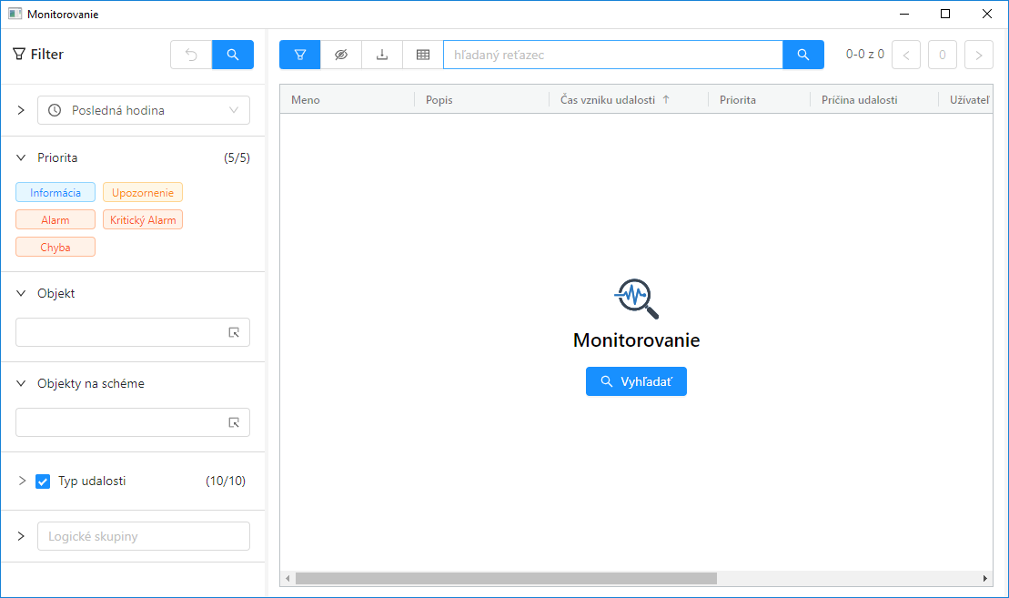1009x598 pixels.
Task: Toggle the crossed-eye visibility icon
Action: [x=341, y=55]
